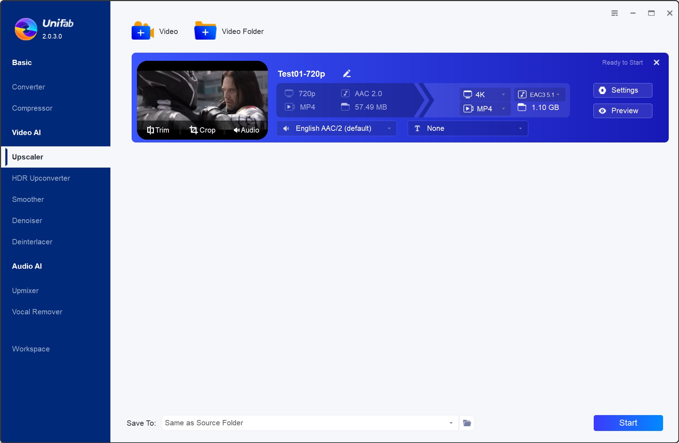
Task: Click the UniFab logo icon
Action: 26,29
